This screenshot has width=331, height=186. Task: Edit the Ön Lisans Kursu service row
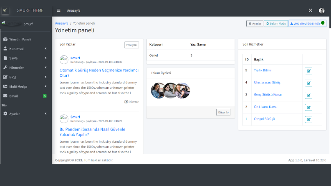(308, 107)
